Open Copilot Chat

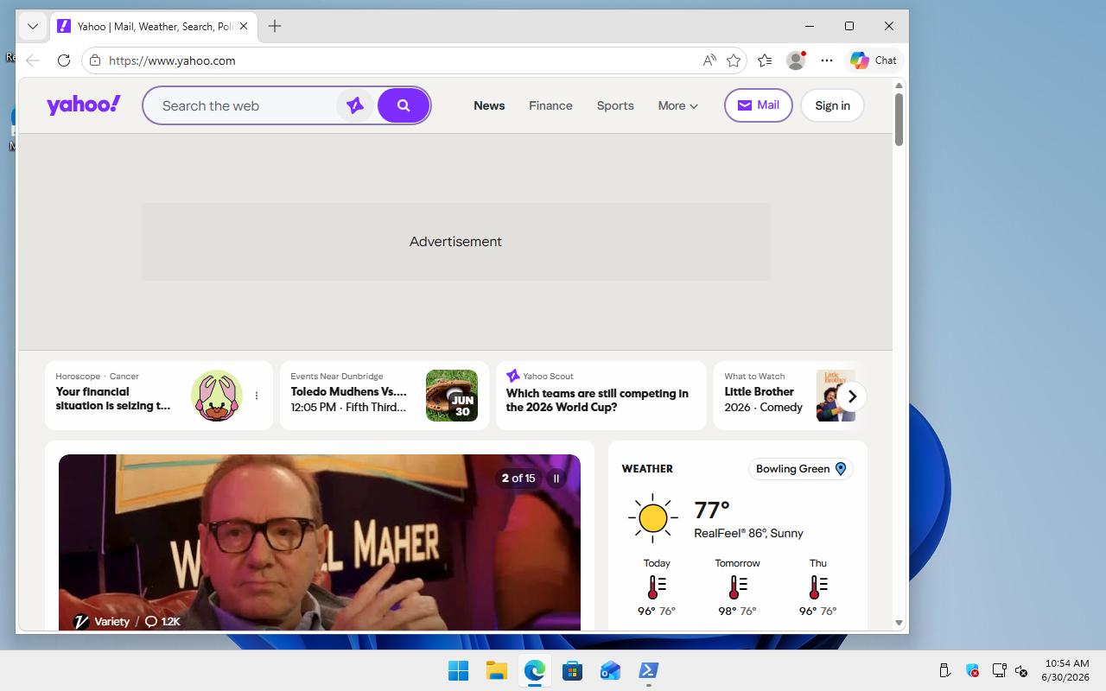tap(874, 60)
